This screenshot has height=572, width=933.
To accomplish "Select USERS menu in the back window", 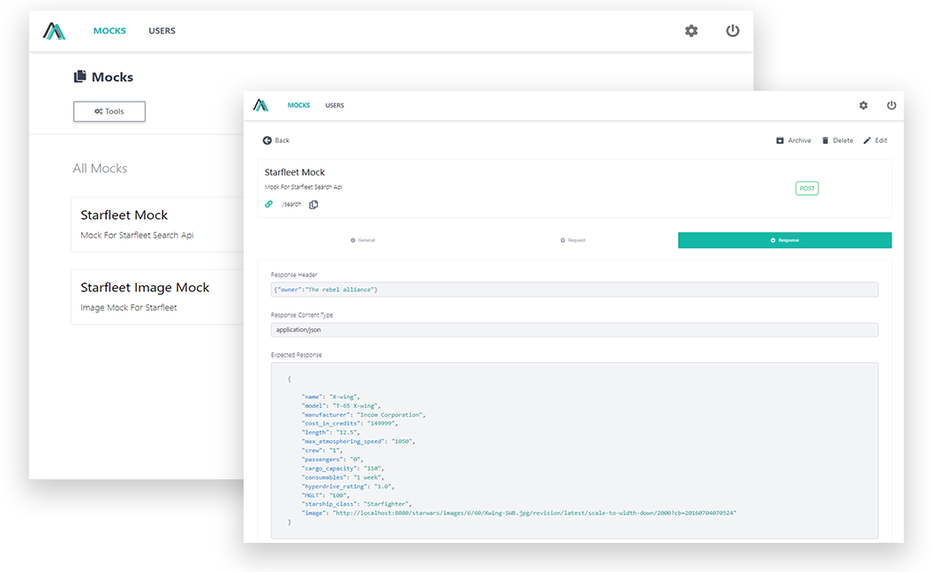I will click(x=162, y=30).
